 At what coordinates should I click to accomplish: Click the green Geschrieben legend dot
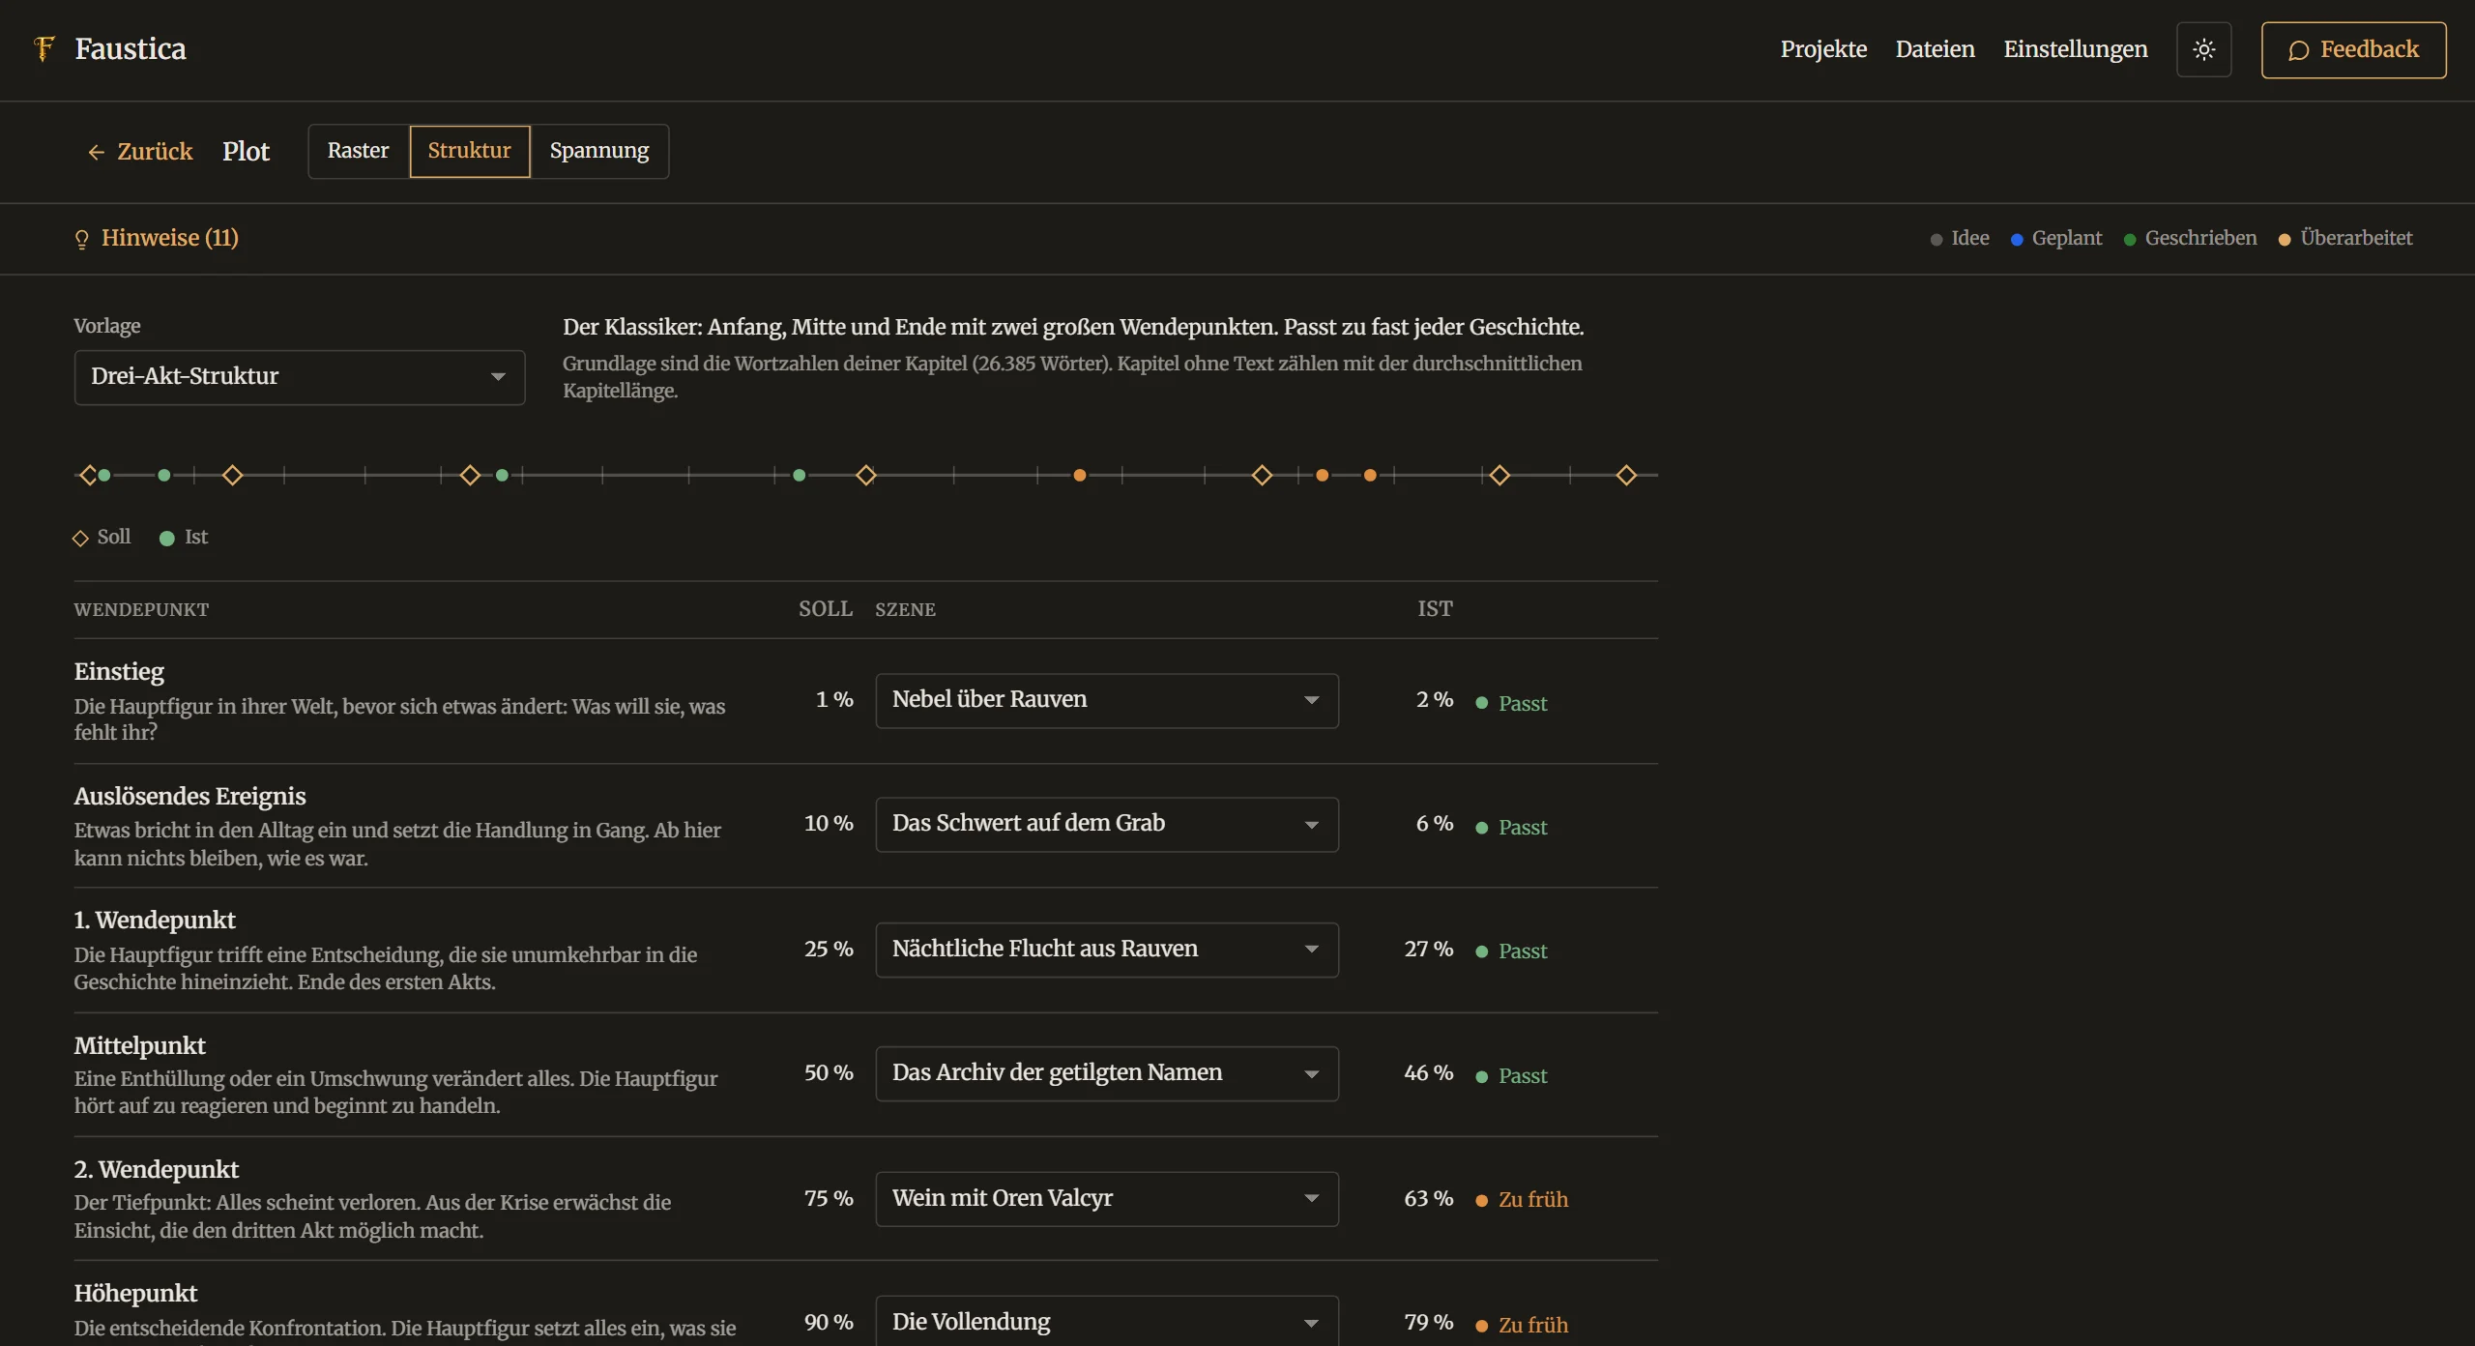[2129, 240]
